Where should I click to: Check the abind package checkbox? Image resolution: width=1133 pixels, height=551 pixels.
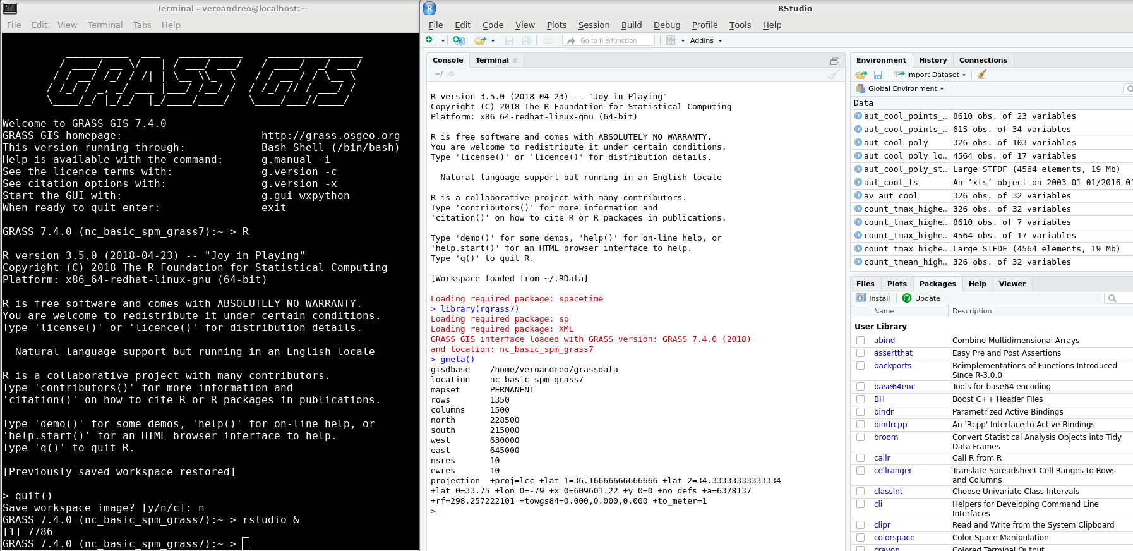pyautogui.click(x=860, y=341)
